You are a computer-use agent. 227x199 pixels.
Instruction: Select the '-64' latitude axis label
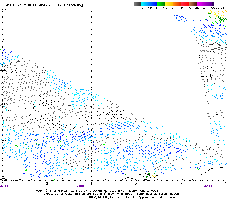pos(3,70)
